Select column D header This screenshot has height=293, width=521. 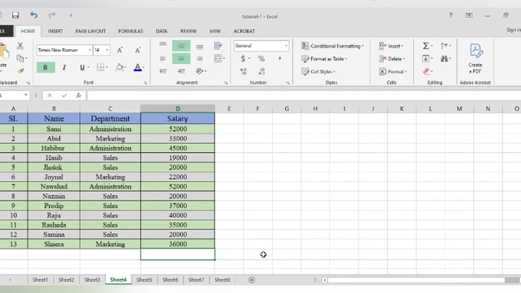pyautogui.click(x=177, y=109)
